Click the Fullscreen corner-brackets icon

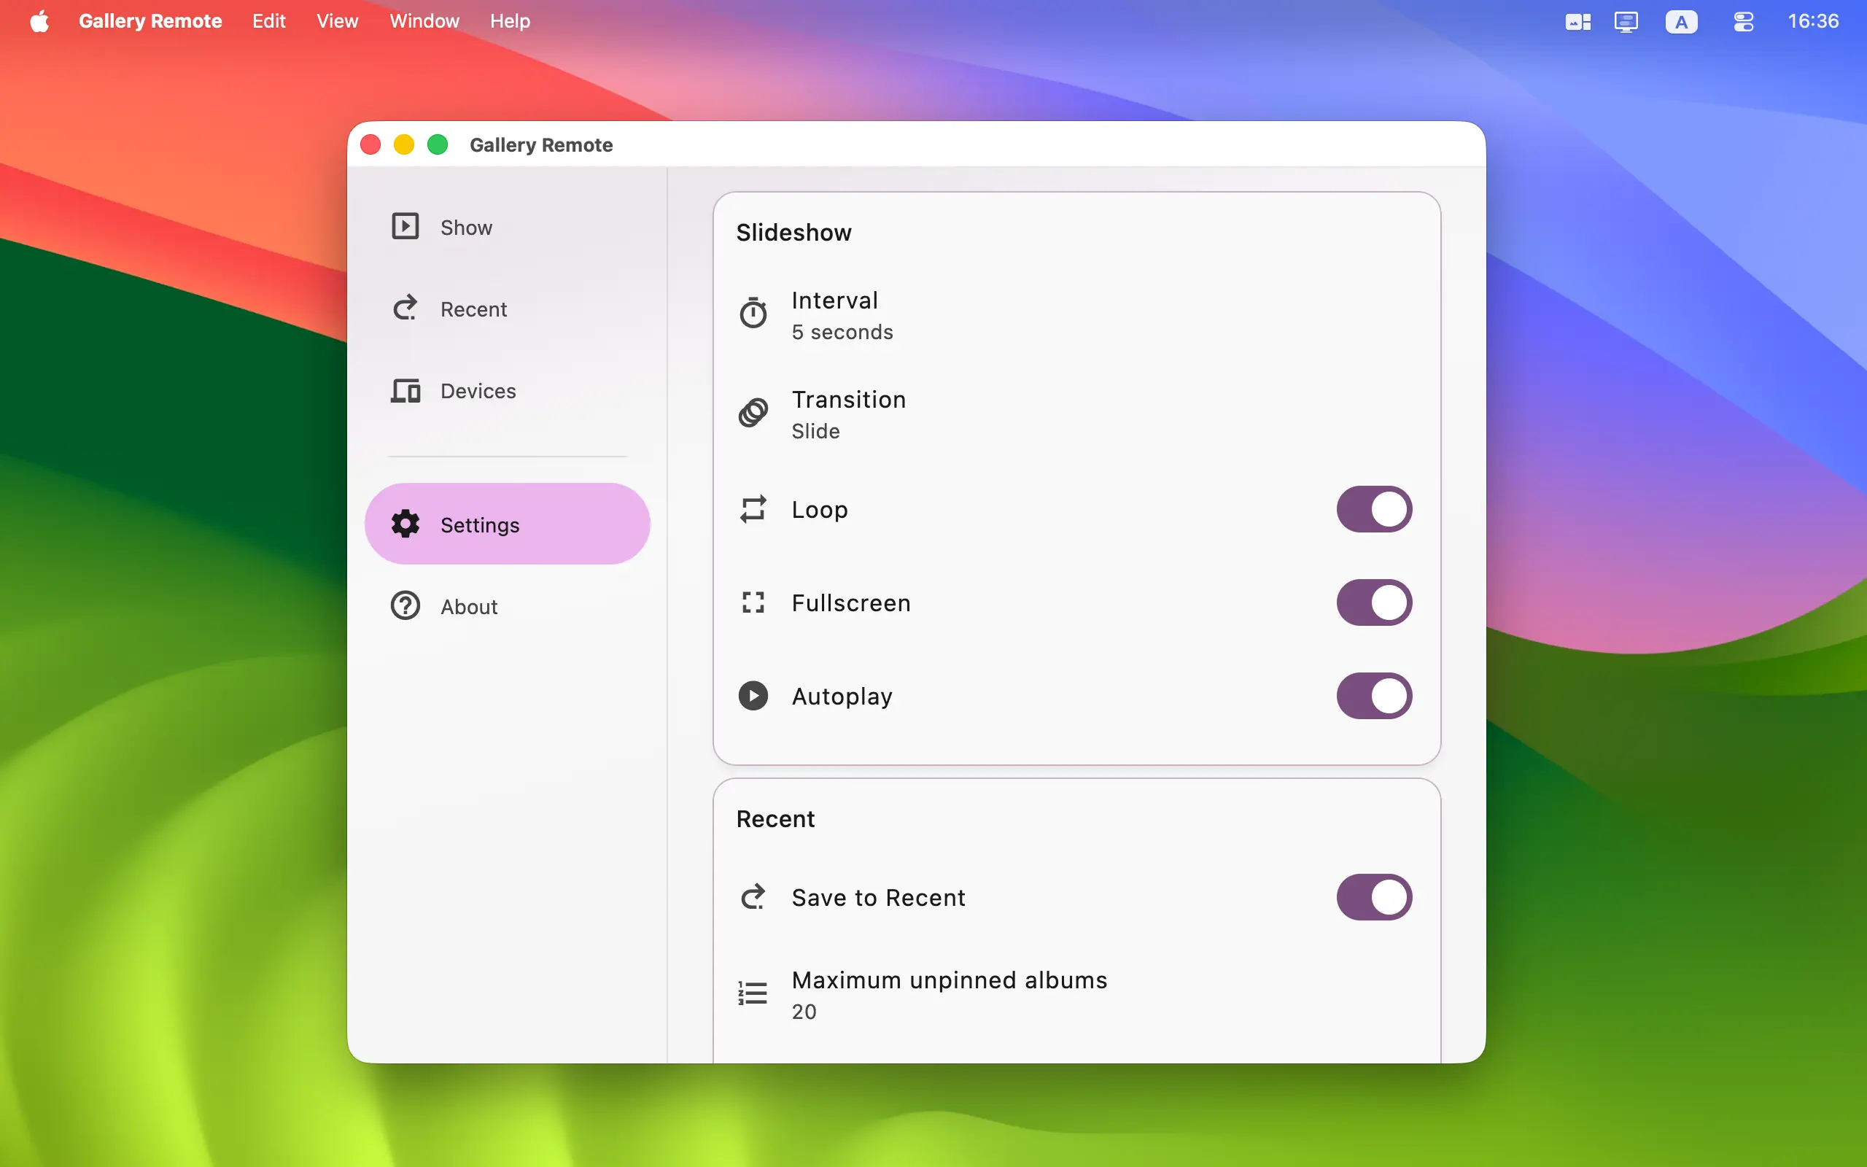pos(753,602)
